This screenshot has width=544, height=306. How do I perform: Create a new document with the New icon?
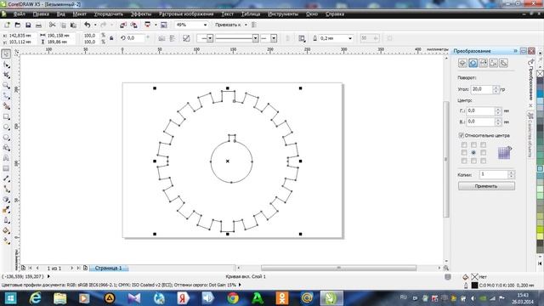click(x=7, y=25)
